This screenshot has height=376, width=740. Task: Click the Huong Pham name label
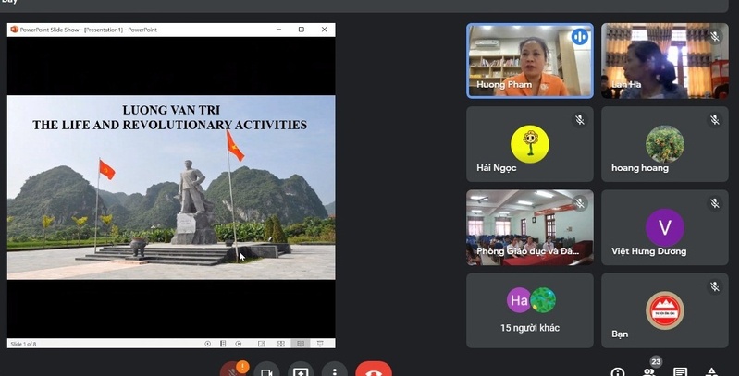[x=504, y=85]
